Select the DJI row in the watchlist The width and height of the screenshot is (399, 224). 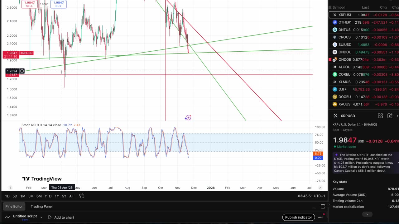point(364,90)
